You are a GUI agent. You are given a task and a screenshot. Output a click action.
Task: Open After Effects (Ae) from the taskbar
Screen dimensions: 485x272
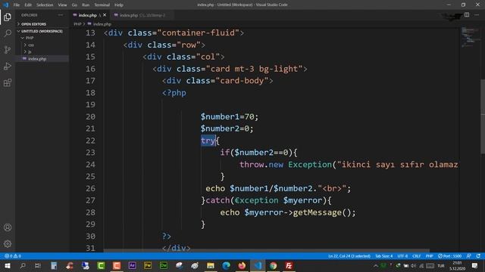(132, 265)
